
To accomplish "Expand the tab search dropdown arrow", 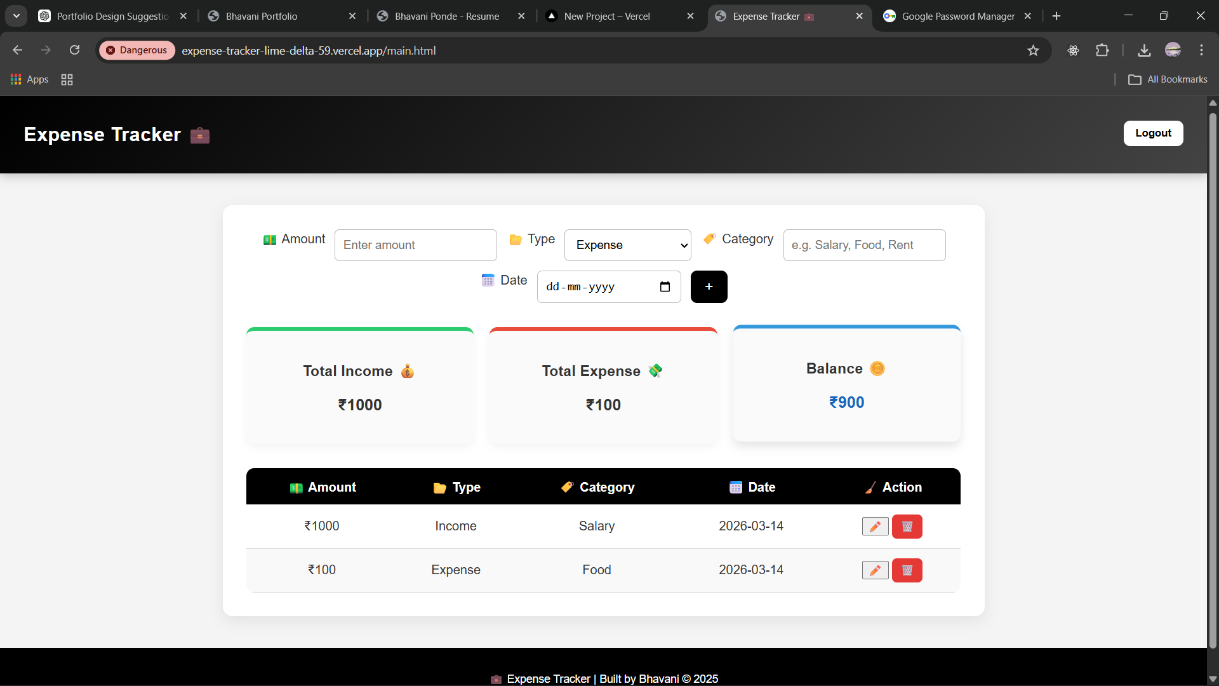I will tap(17, 16).
